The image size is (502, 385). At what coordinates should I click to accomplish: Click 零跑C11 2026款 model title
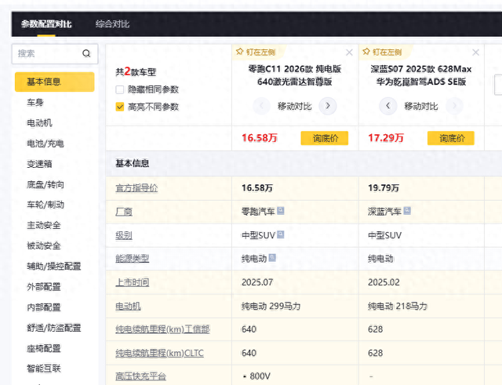295,75
